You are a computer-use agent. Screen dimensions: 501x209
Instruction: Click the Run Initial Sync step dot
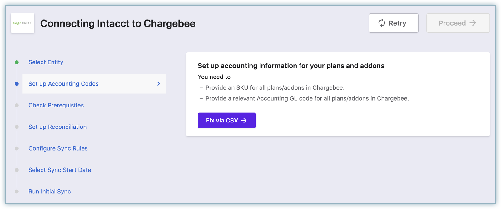click(17, 192)
